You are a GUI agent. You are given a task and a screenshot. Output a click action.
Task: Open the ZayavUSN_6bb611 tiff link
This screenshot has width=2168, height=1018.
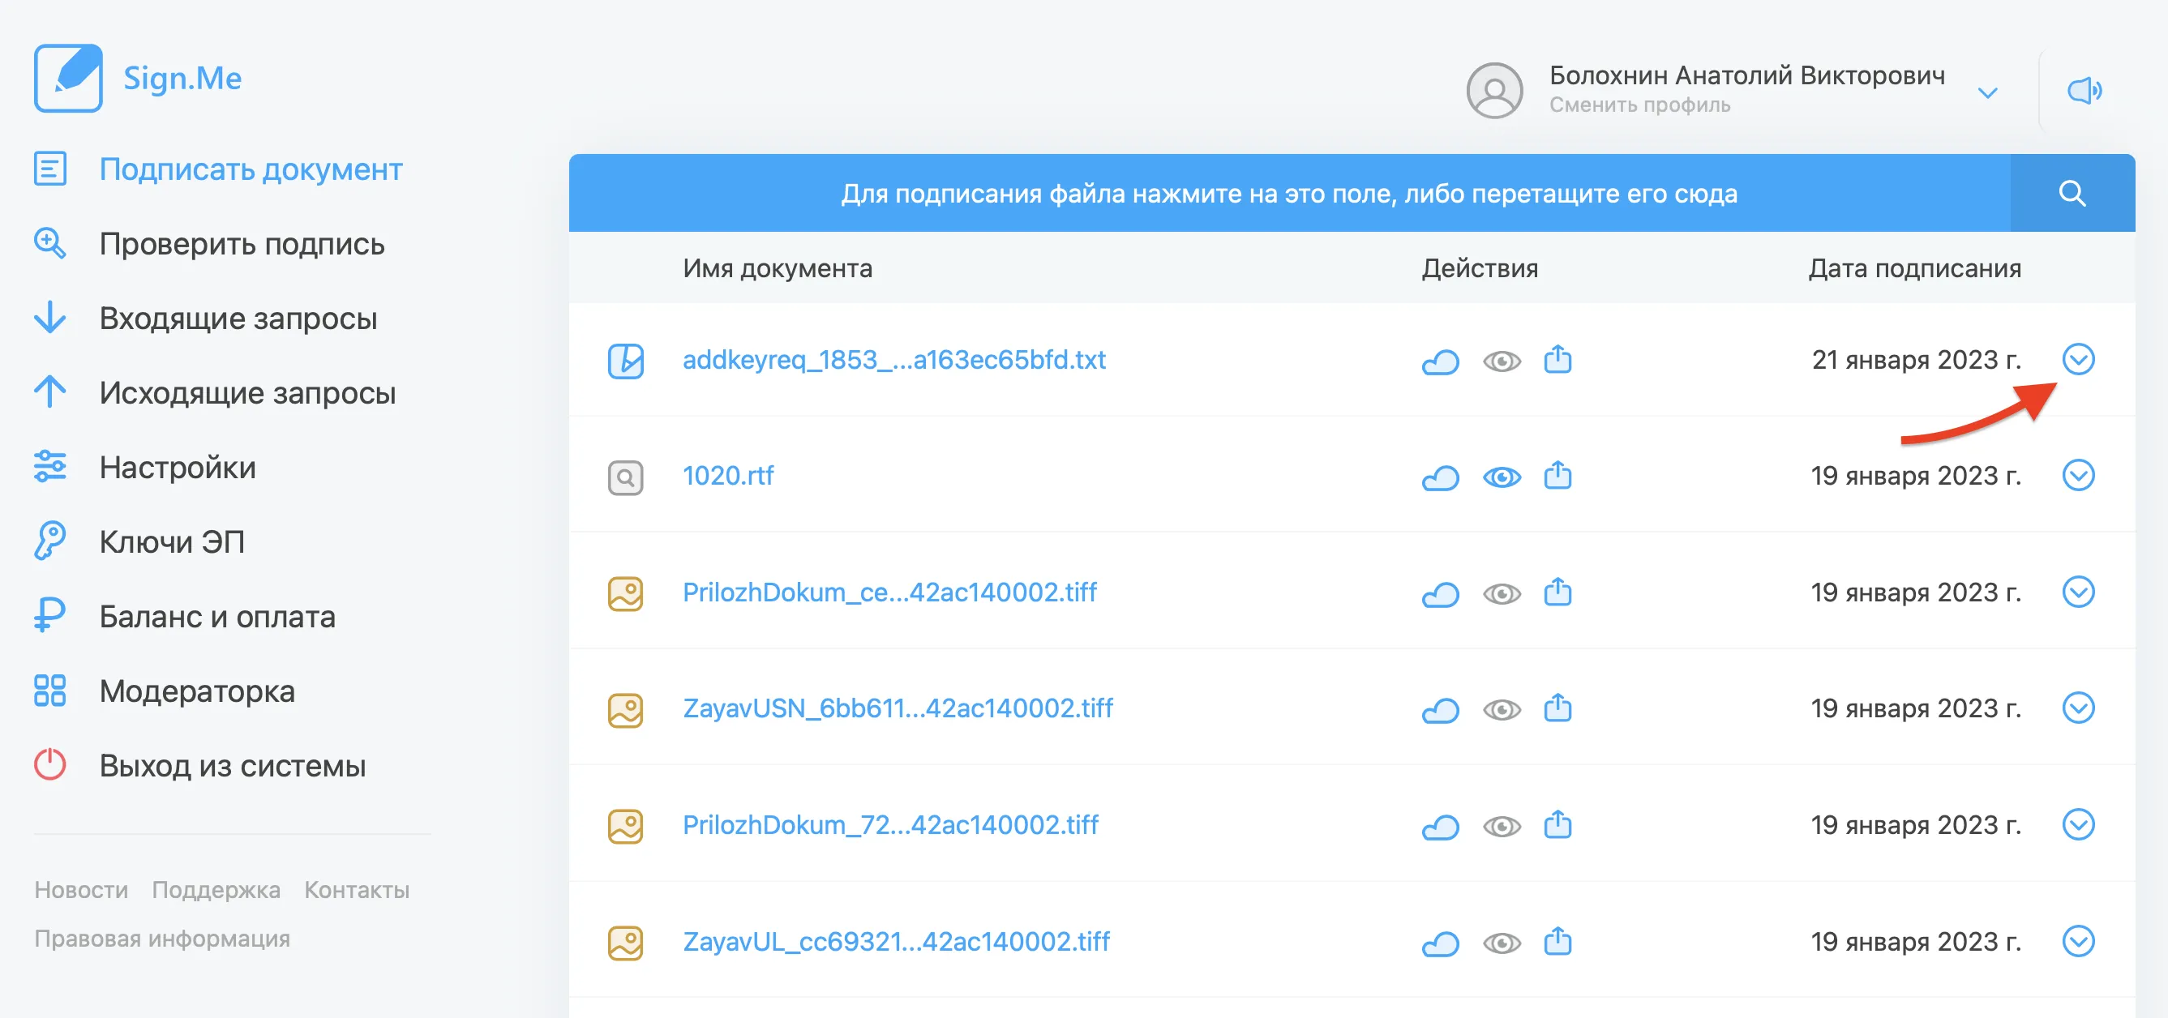[x=898, y=708]
